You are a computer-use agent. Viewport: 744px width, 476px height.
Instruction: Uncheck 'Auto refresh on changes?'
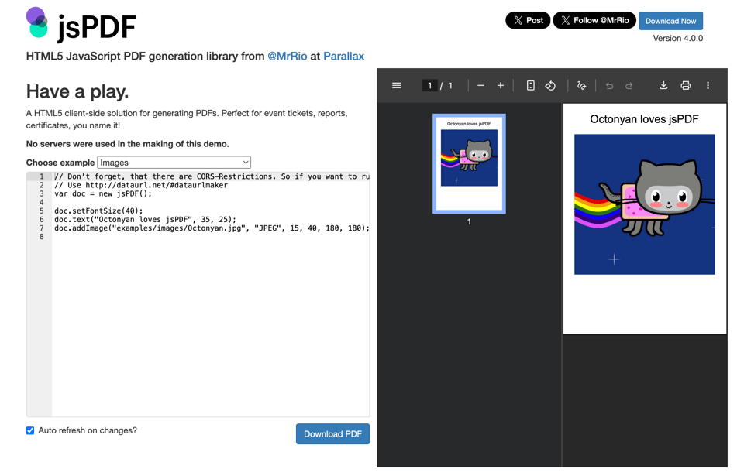coord(29,430)
